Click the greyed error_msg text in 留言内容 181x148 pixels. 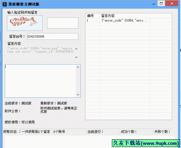coord(40,50)
